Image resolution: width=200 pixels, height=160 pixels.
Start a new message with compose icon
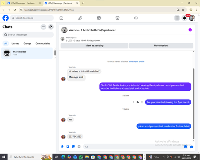click(51, 27)
